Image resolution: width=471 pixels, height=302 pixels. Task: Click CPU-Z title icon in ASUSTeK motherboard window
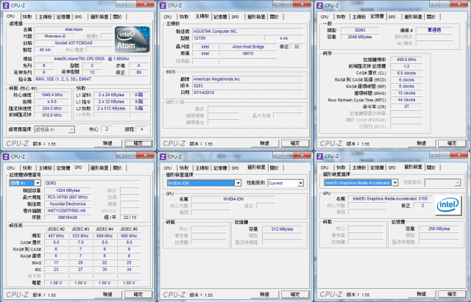coord(163,5)
